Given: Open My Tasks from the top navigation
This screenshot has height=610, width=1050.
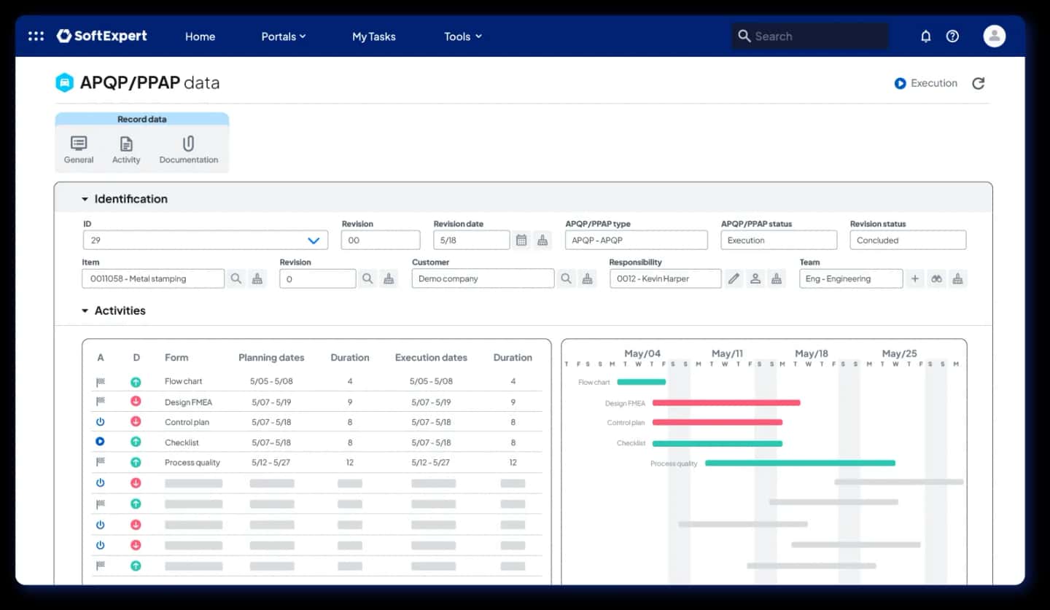Looking at the screenshot, I should (374, 36).
